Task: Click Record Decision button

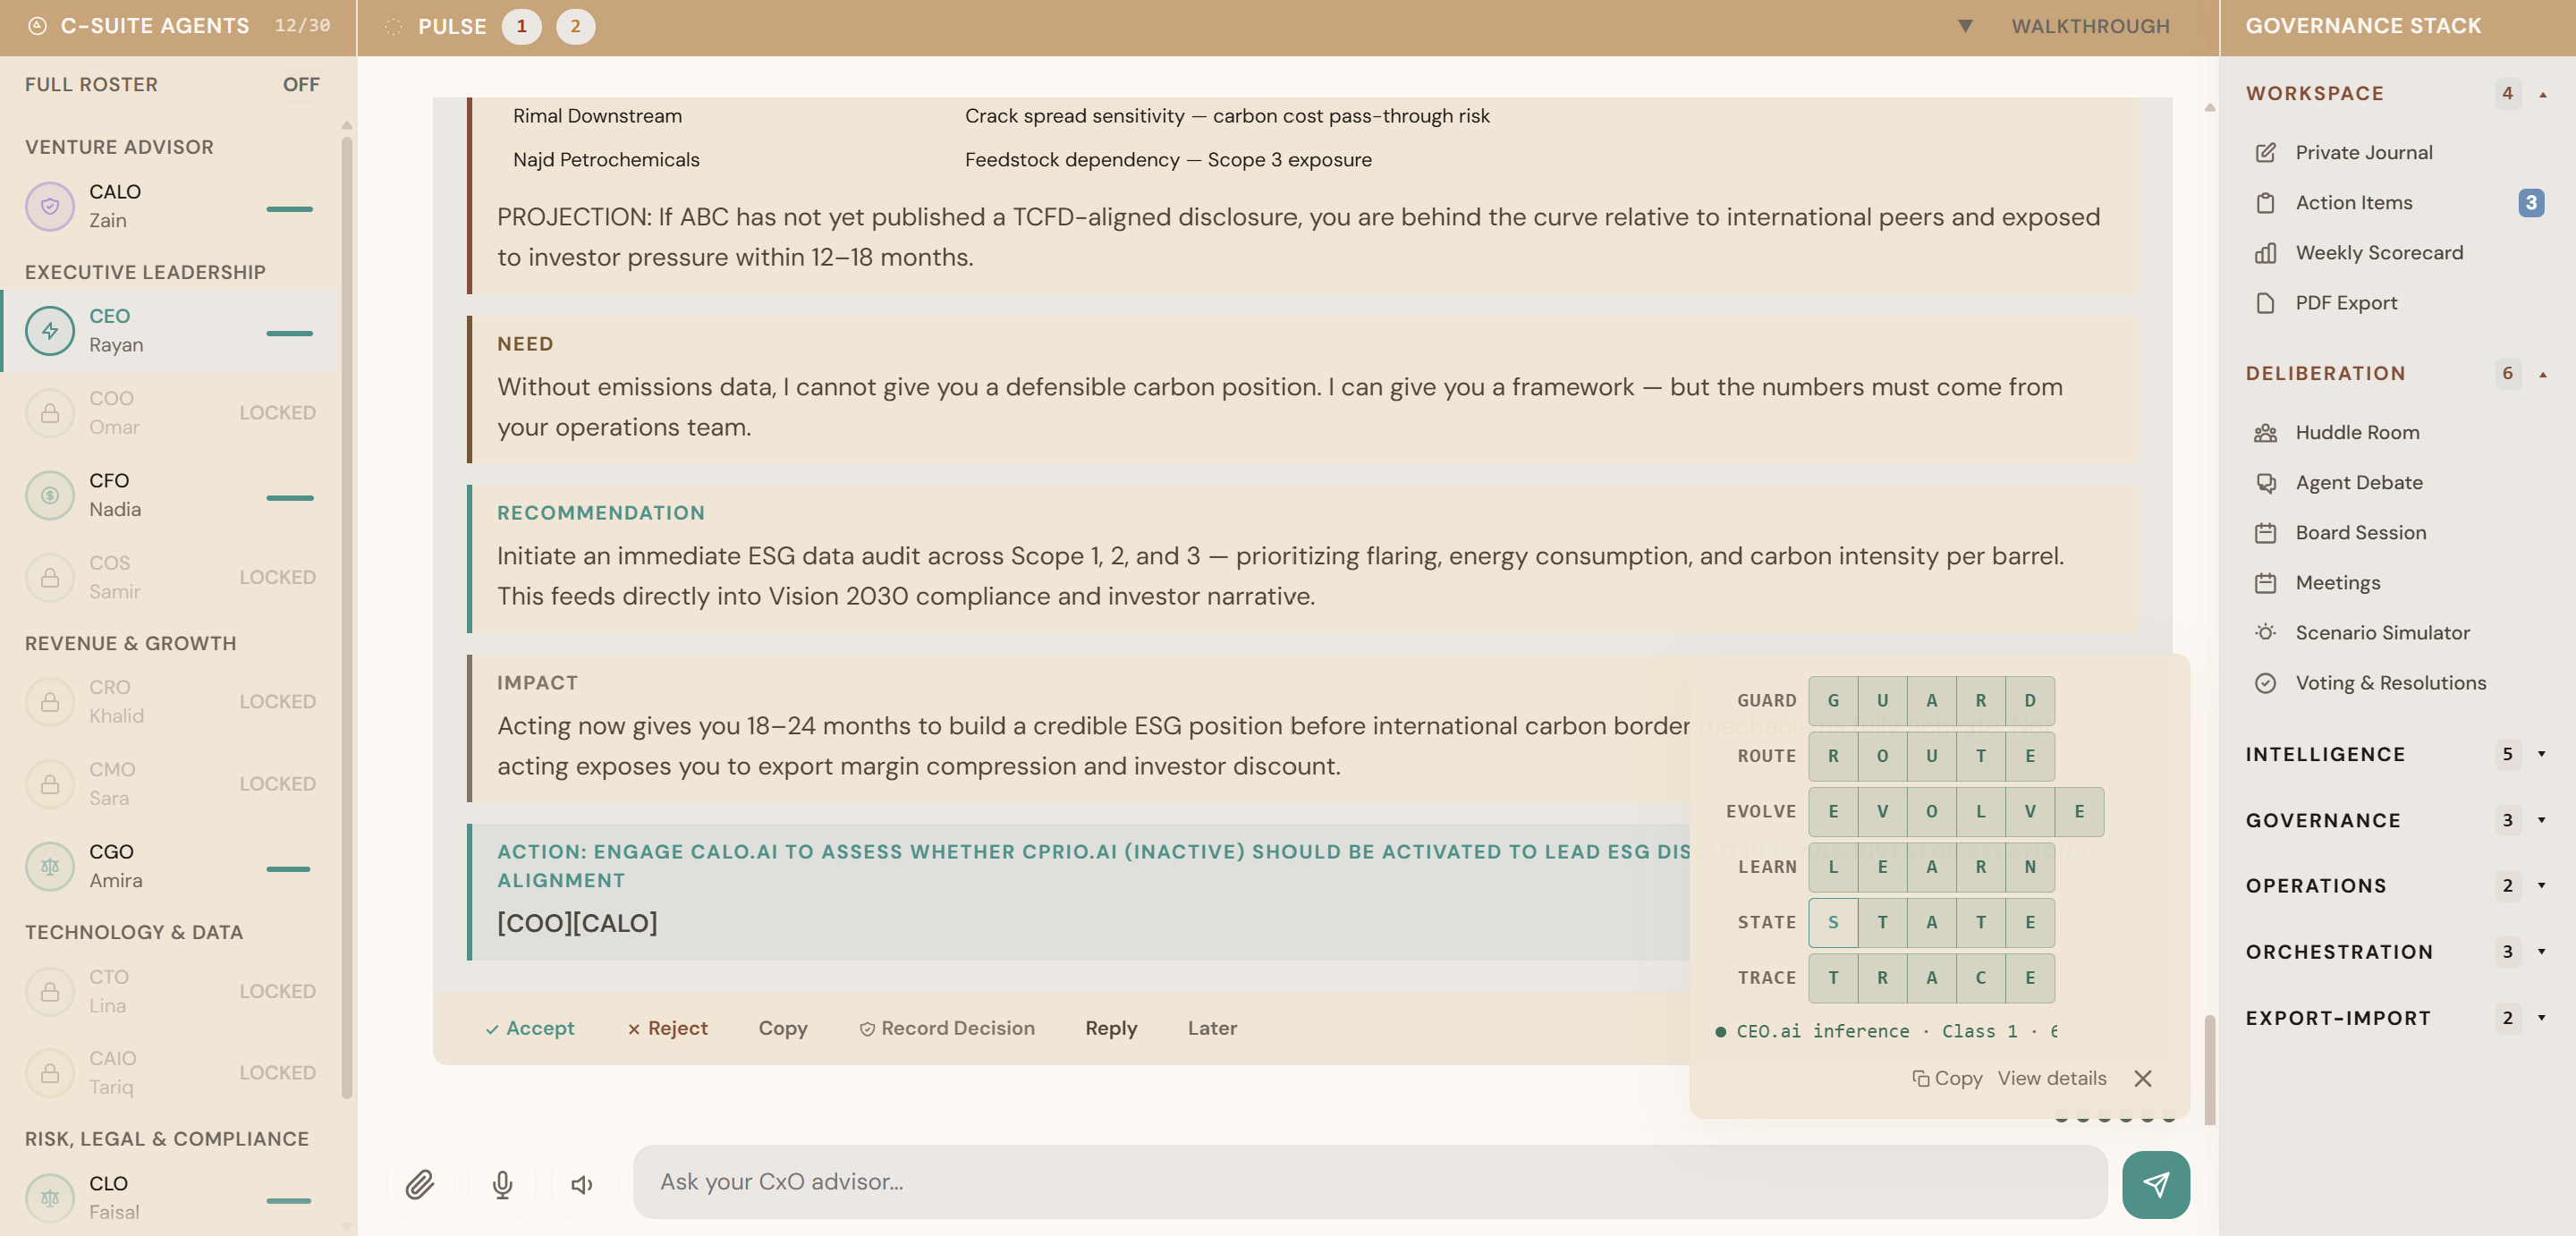Action: [946, 1028]
